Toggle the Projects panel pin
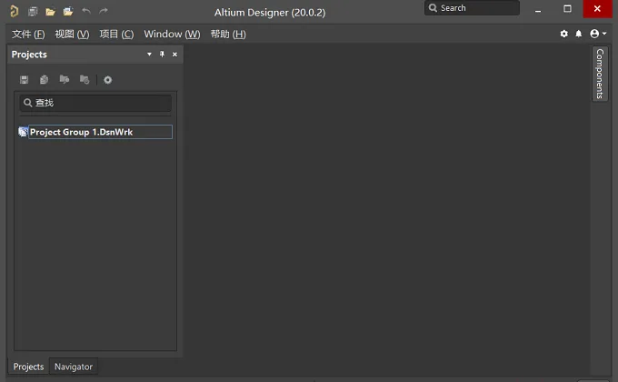 pyautogui.click(x=162, y=54)
